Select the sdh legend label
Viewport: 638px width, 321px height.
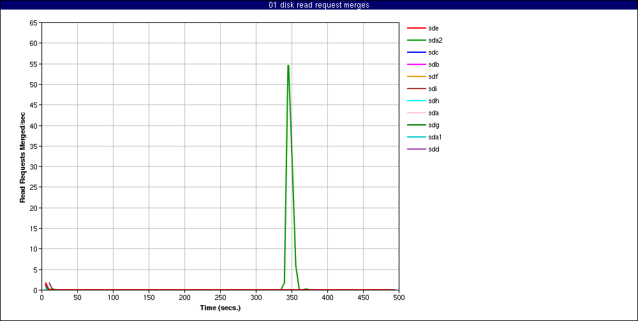tap(433, 101)
